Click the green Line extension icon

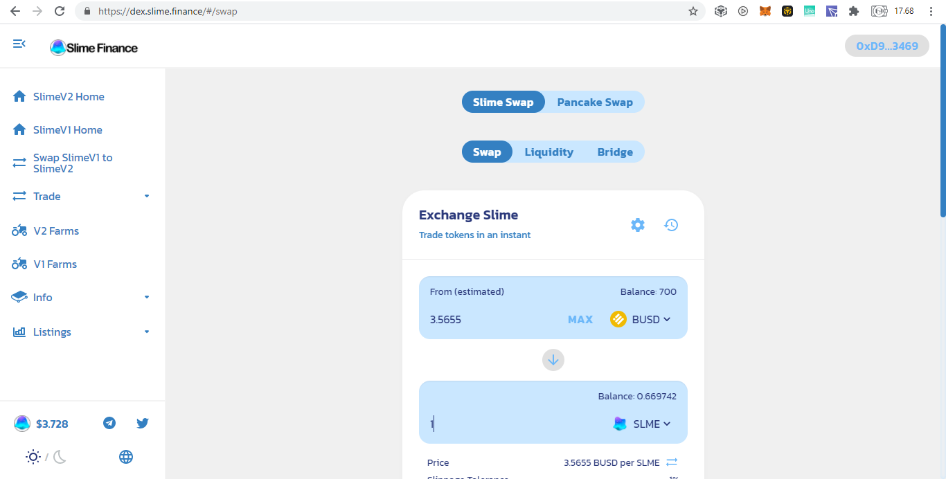(x=810, y=11)
